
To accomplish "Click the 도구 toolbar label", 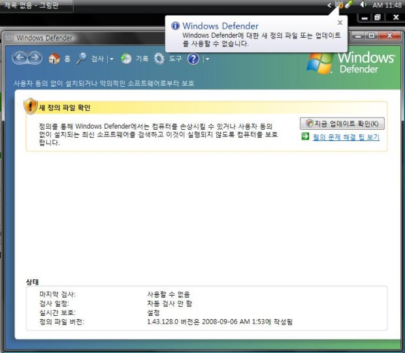I will [x=176, y=59].
